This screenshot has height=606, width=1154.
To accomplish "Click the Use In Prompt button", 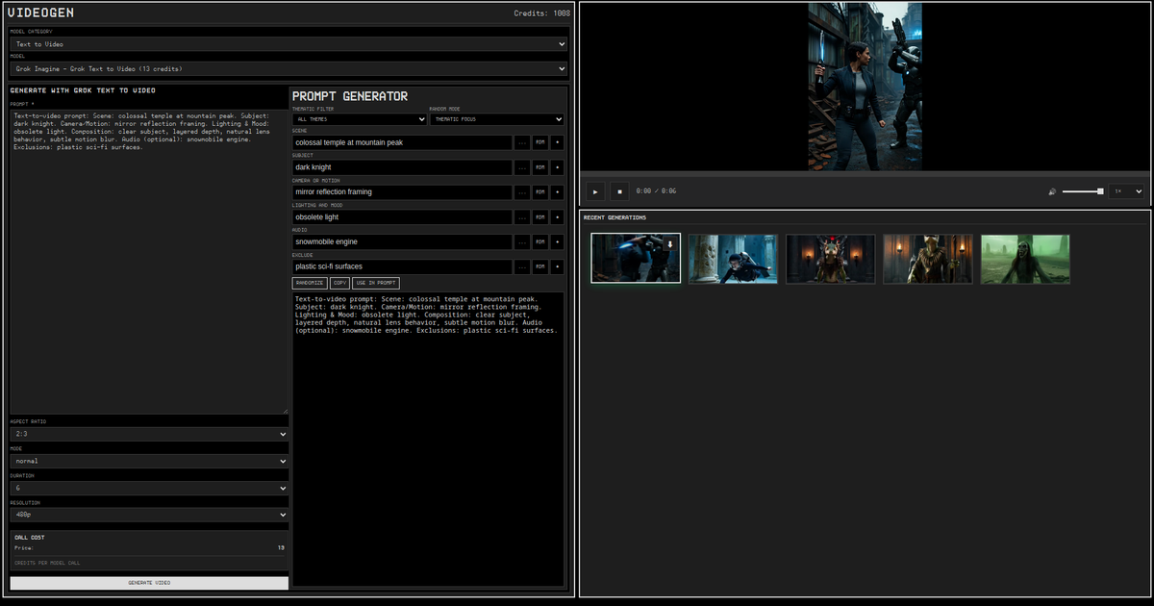I will click(375, 284).
